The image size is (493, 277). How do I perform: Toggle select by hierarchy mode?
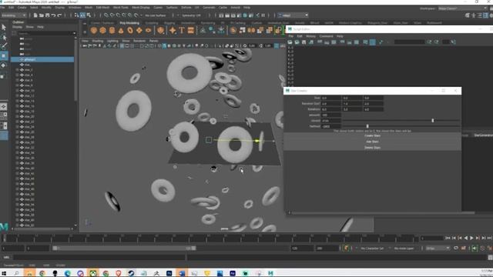click(x=77, y=15)
